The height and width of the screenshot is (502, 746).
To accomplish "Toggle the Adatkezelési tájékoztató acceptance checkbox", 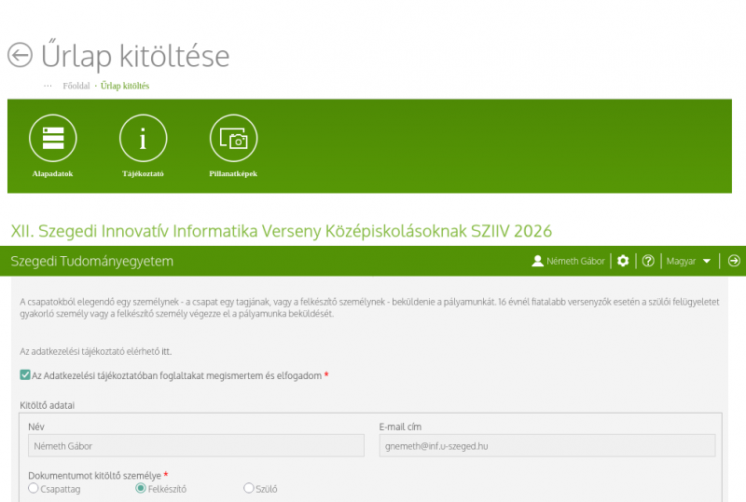I will pyautogui.click(x=25, y=375).
